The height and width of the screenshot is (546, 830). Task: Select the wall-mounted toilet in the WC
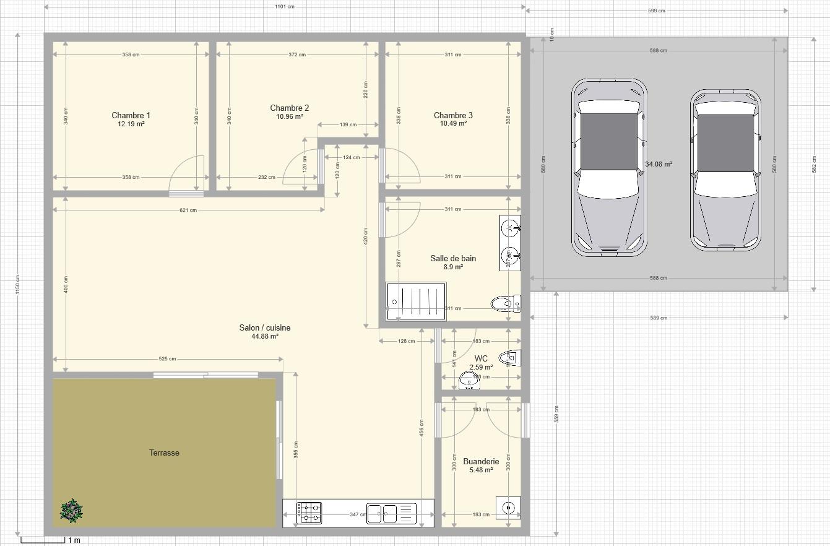click(511, 358)
